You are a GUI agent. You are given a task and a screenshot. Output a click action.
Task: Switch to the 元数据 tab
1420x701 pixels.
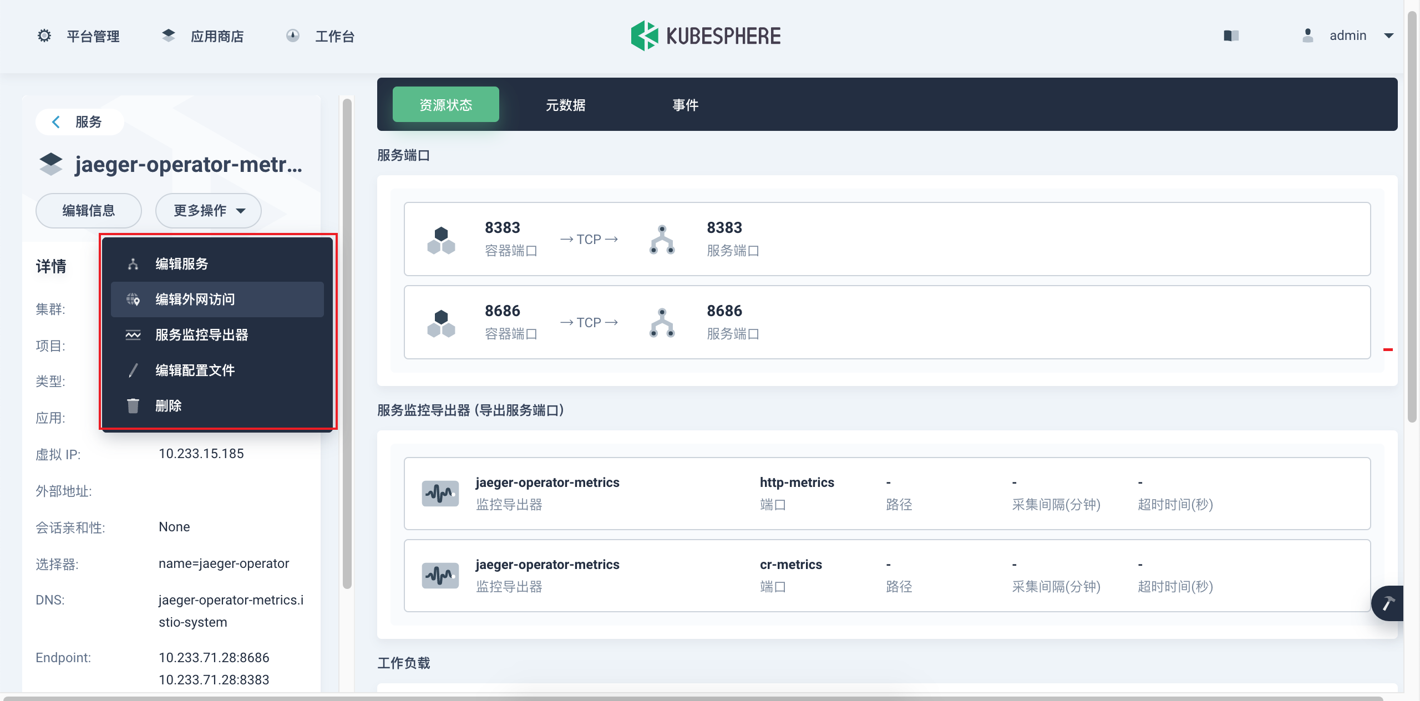pos(566,104)
